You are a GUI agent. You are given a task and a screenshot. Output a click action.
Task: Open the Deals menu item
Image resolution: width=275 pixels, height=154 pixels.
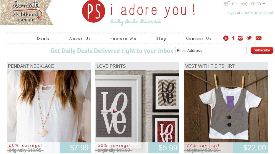(x=43, y=39)
